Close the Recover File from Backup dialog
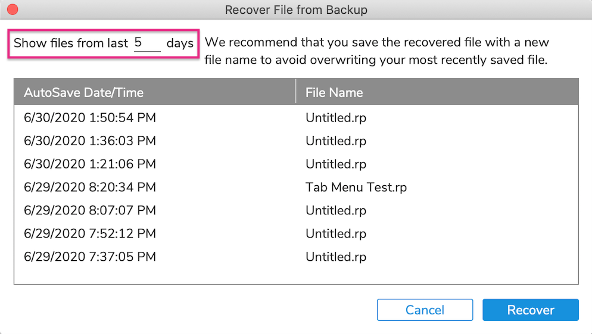The height and width of the screenshot is (334, 592). [13, 10]
